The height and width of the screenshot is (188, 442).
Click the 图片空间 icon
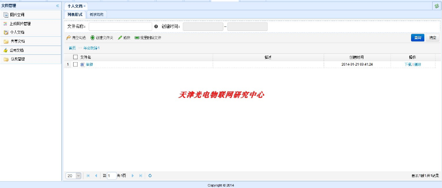6,15
